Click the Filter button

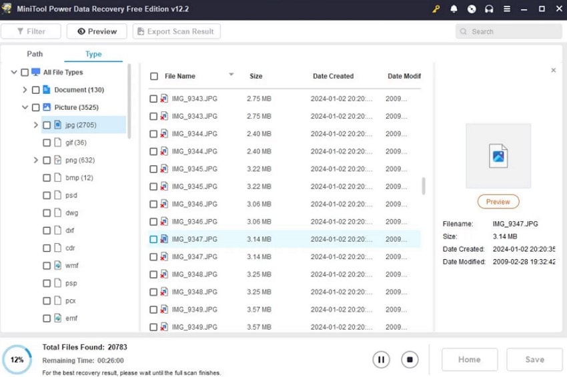pyautogui.click(x=31, y=31)
